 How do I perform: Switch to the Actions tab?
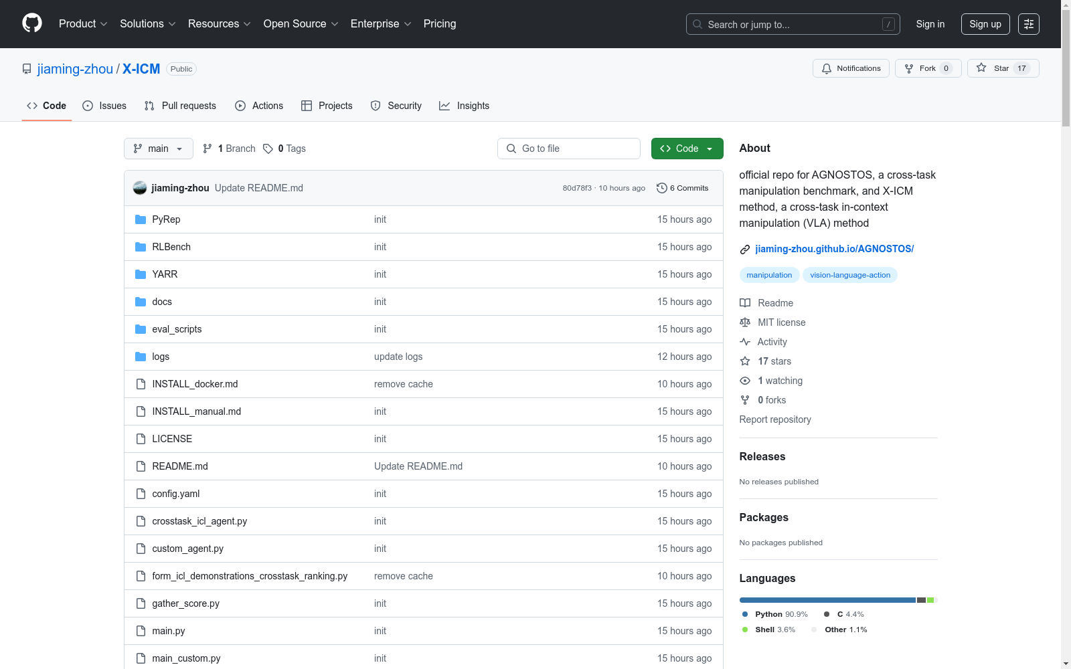[259, 106]
